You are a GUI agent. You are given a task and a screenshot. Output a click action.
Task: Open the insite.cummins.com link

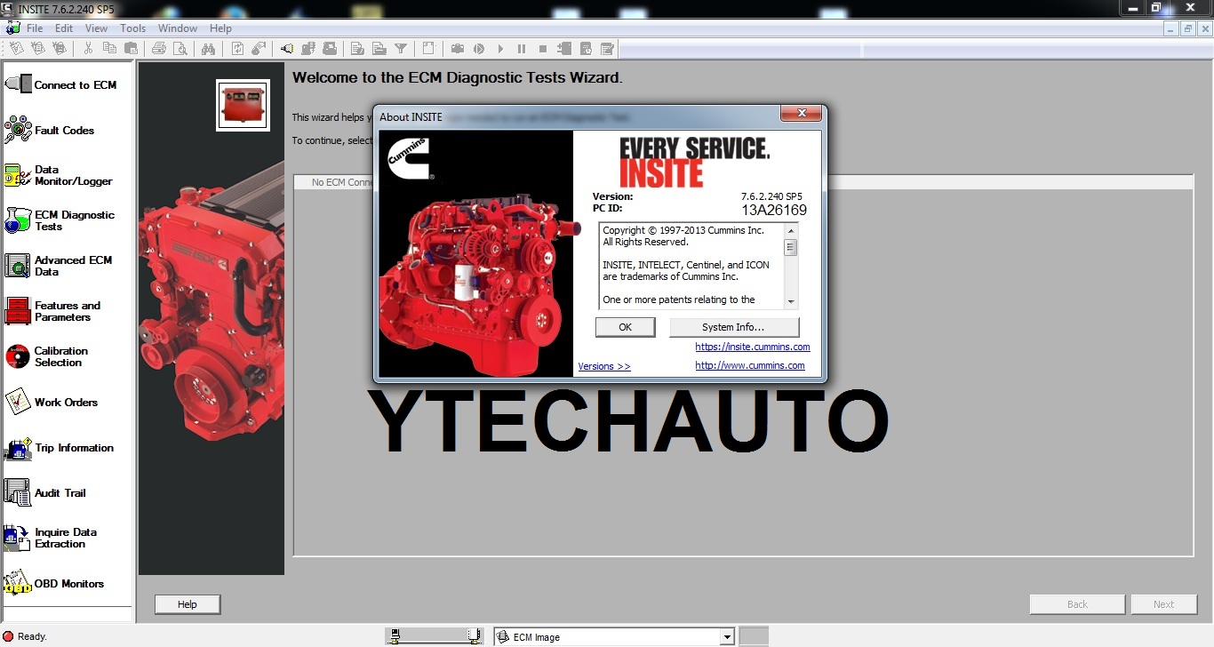point(752,347)
